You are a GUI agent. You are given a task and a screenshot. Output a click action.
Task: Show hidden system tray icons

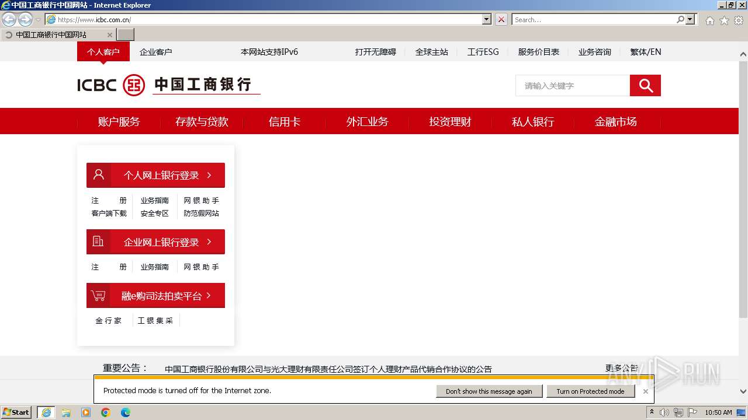(x=652, y=412)
